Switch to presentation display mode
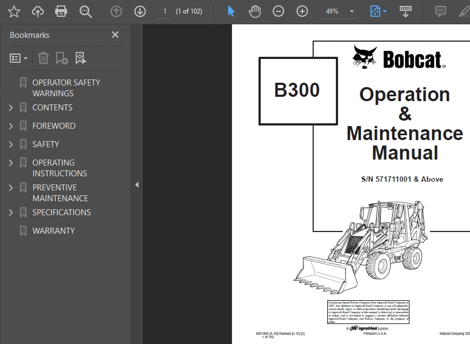Viewport: 470px width, 344px height. tap(406, 11)
